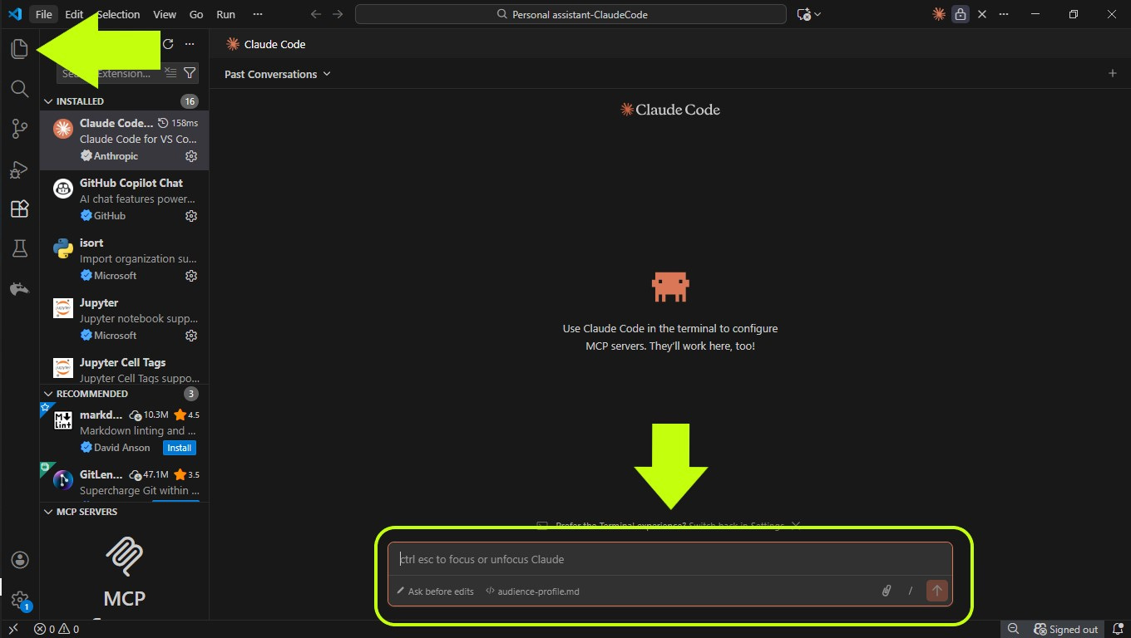
Task: Click the clear extensions search results icon
Action: [x=170, y=73]
